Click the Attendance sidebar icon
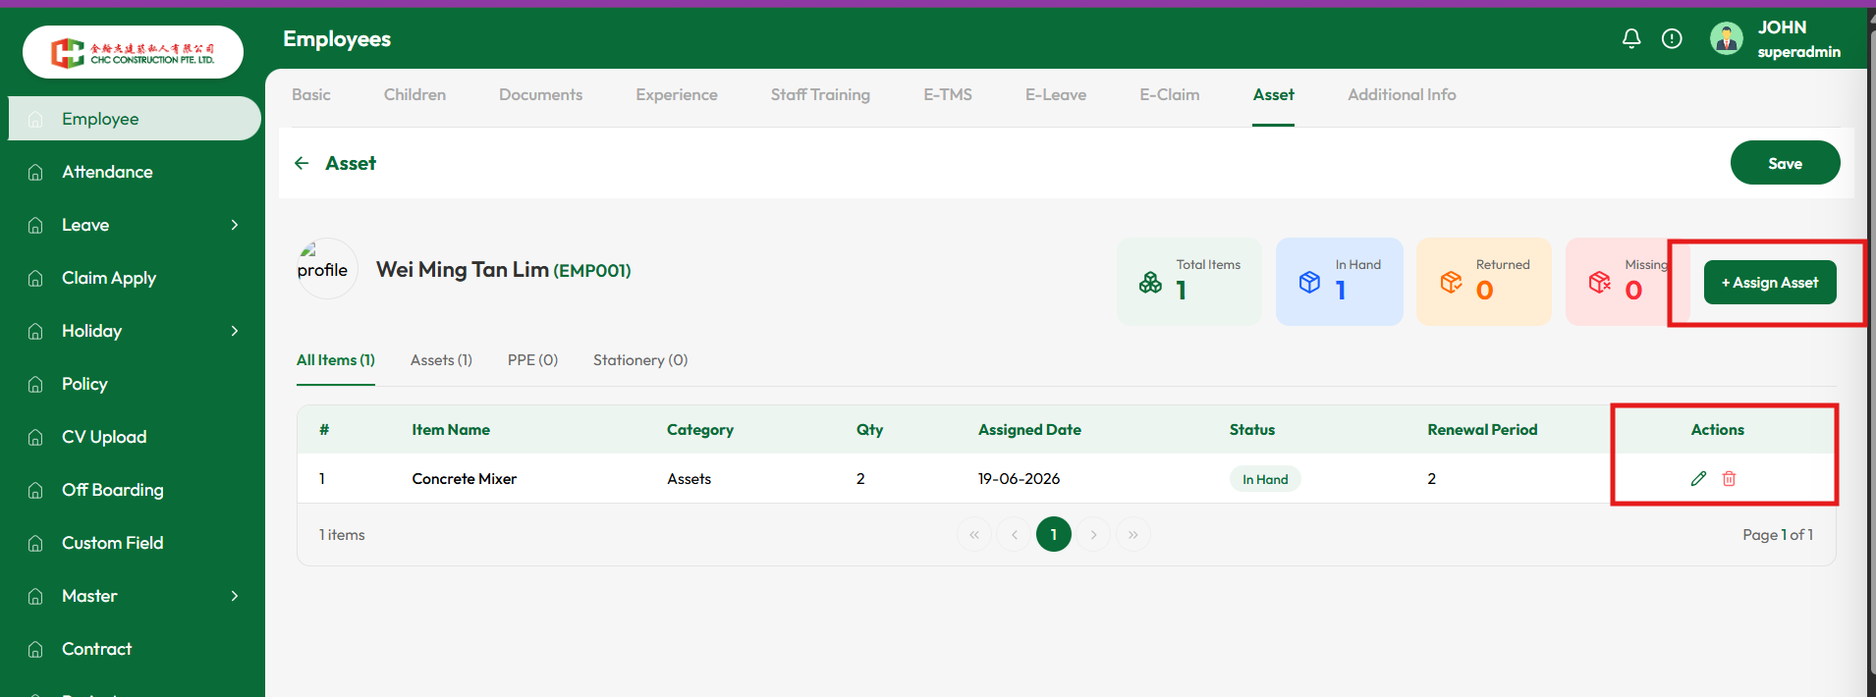The width and height of the screenshot is (1876, 697). 35,172
